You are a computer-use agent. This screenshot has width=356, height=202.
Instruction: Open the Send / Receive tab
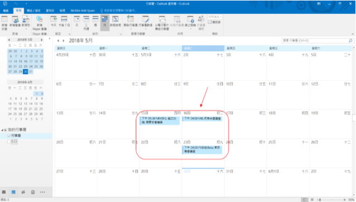click(x=34, y=11)
